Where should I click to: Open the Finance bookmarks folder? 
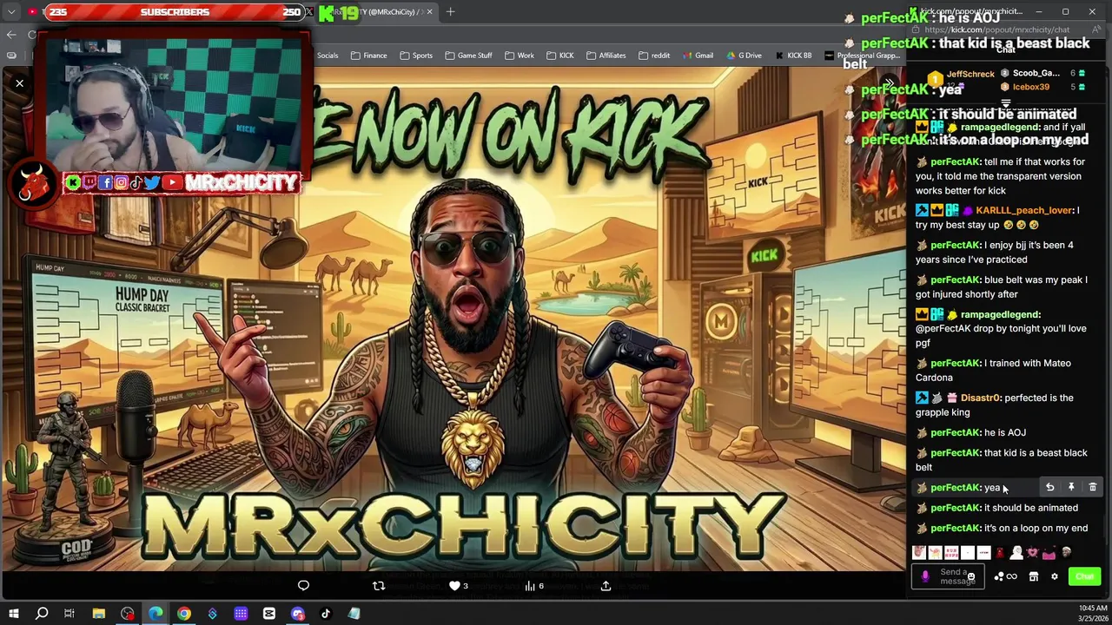[369, 56]
